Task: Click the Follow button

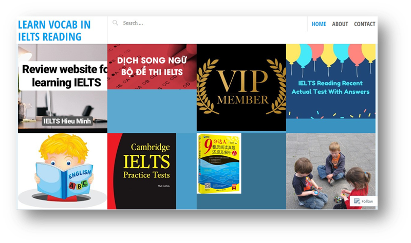Action: click(x=363, y=201)
